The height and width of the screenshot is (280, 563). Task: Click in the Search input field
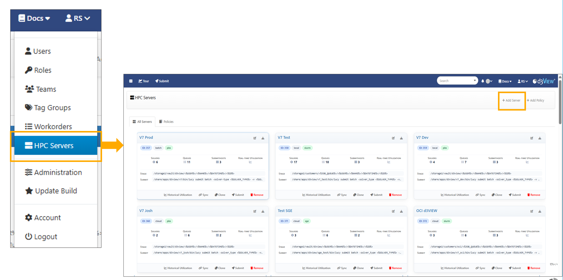point(454,81)
